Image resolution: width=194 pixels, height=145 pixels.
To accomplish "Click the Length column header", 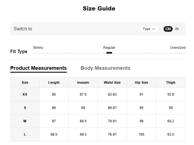I will (54, 83).
